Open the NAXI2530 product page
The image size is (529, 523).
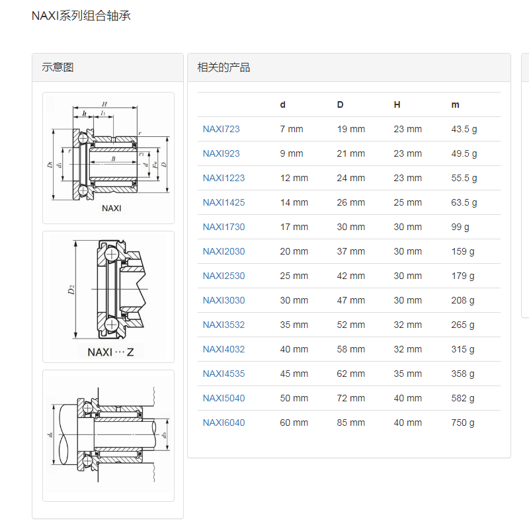224,276
